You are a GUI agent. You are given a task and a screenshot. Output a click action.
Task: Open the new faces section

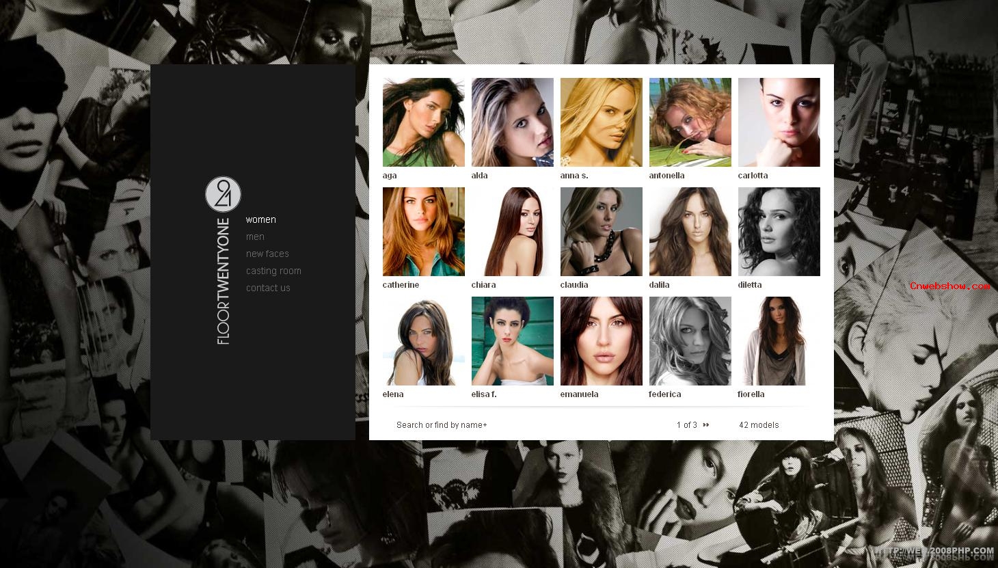point(267,254)
